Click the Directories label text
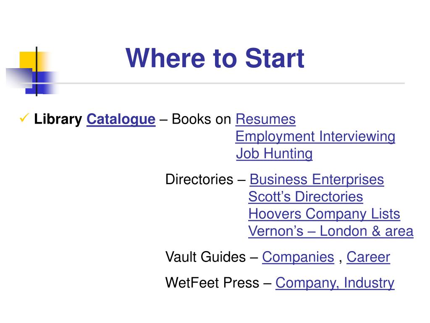This screenshot has height=323, width=430. coord(199,180)
